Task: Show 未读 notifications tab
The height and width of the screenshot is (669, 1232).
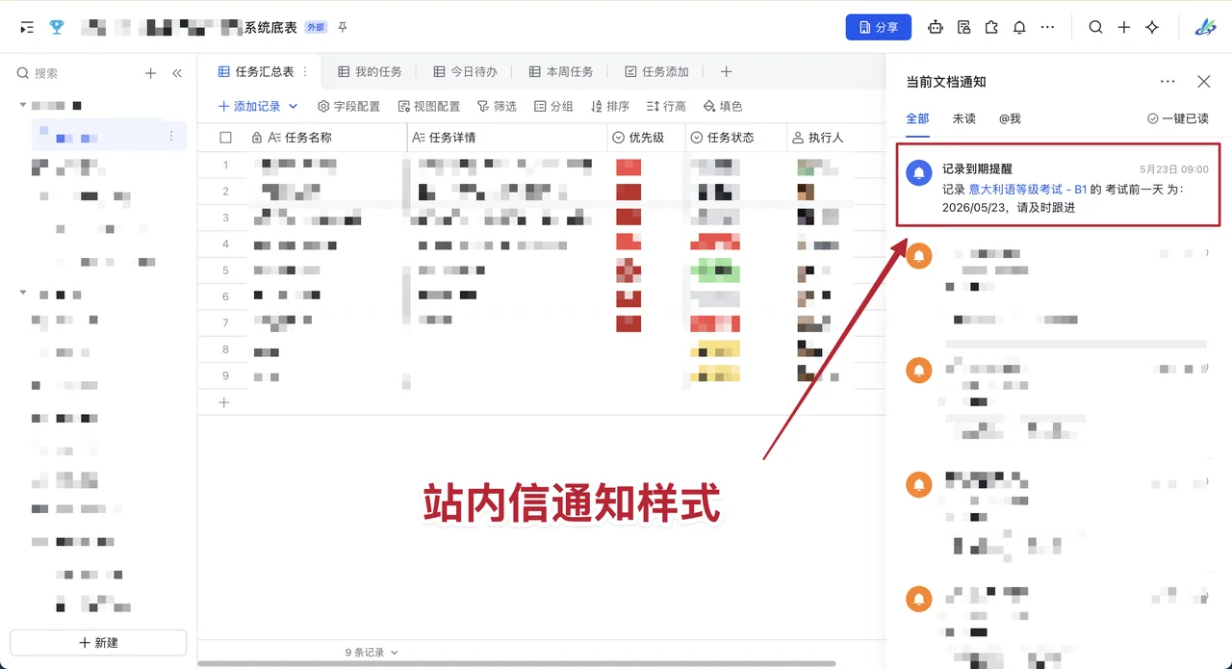Action: pos(963,118)
